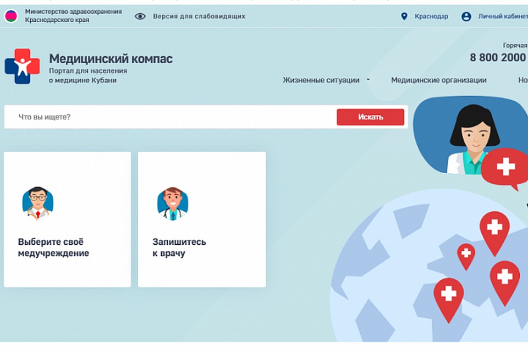Open the Выберите своё медучреждение card

67,219
